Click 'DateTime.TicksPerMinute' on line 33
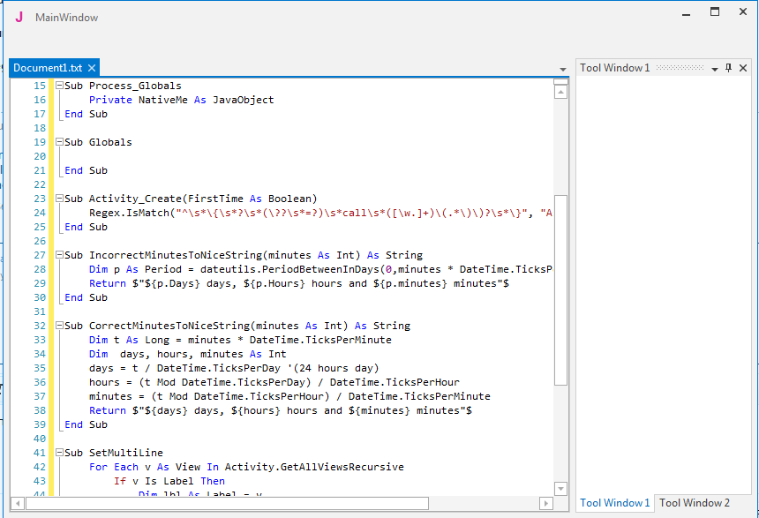The height and width of the screenshot is (518, 759). (320, 340)
